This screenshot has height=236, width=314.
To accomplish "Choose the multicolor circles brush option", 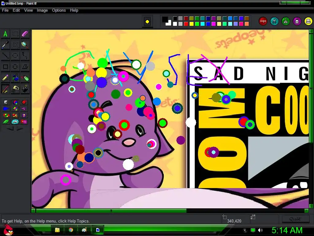I will click(x=15, y=102).
